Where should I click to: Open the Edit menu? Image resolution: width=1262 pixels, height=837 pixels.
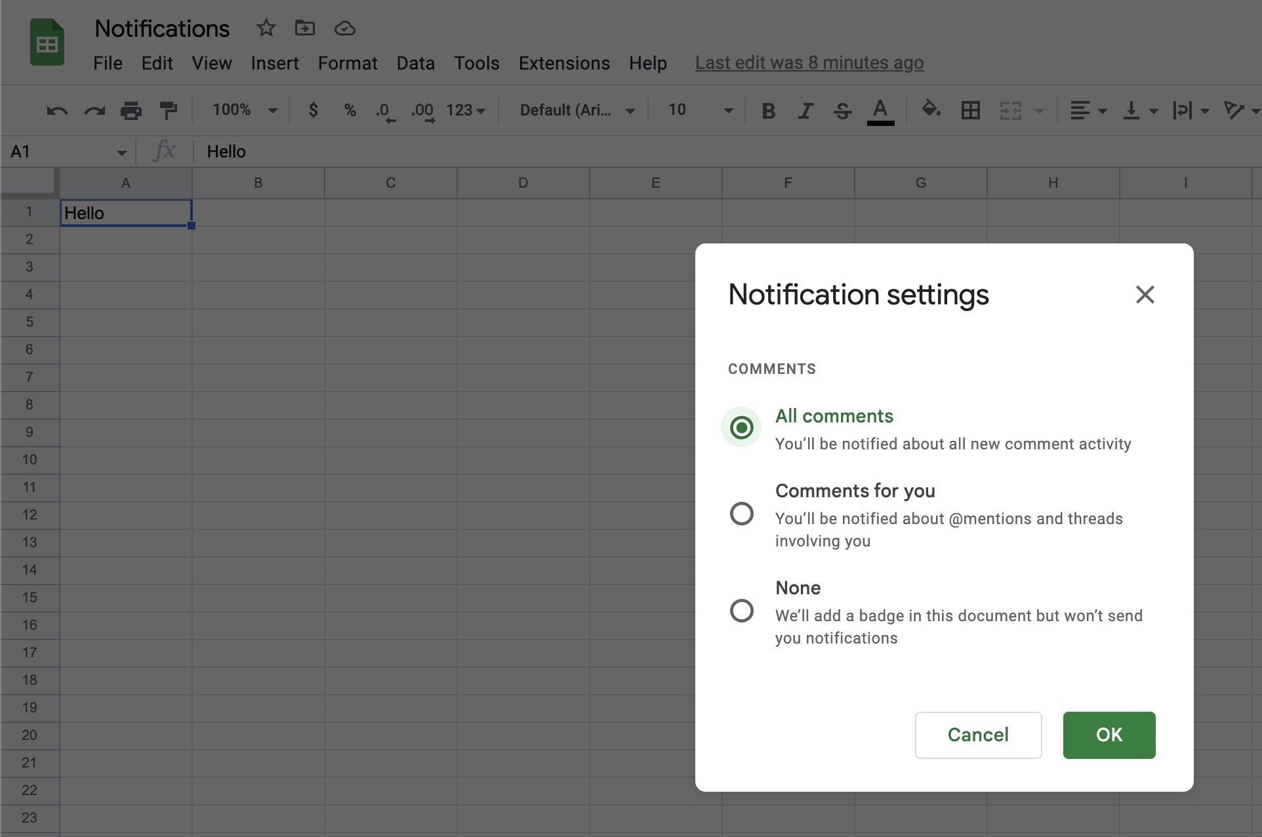click(x=157, y=63)
